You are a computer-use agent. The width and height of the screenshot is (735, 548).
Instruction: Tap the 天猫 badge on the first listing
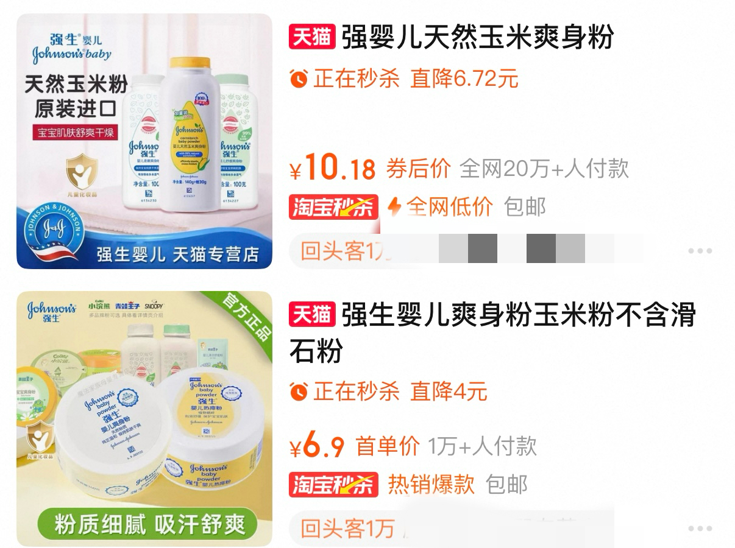(312, 38)
